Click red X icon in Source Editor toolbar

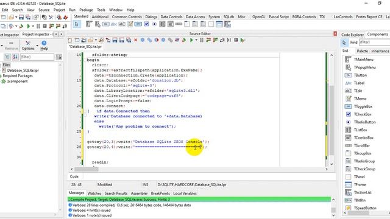135,40
